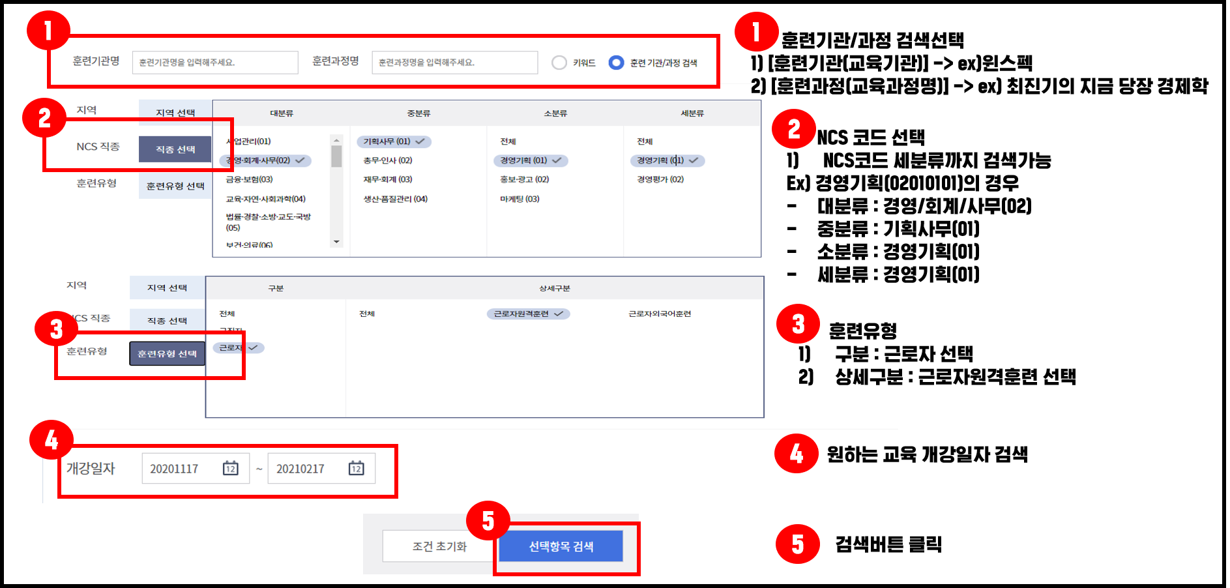Toggle checked 경영기획 (01) in 소분류 column
The width and height of the screenshot is (1230, 588).
coord(531,160)
